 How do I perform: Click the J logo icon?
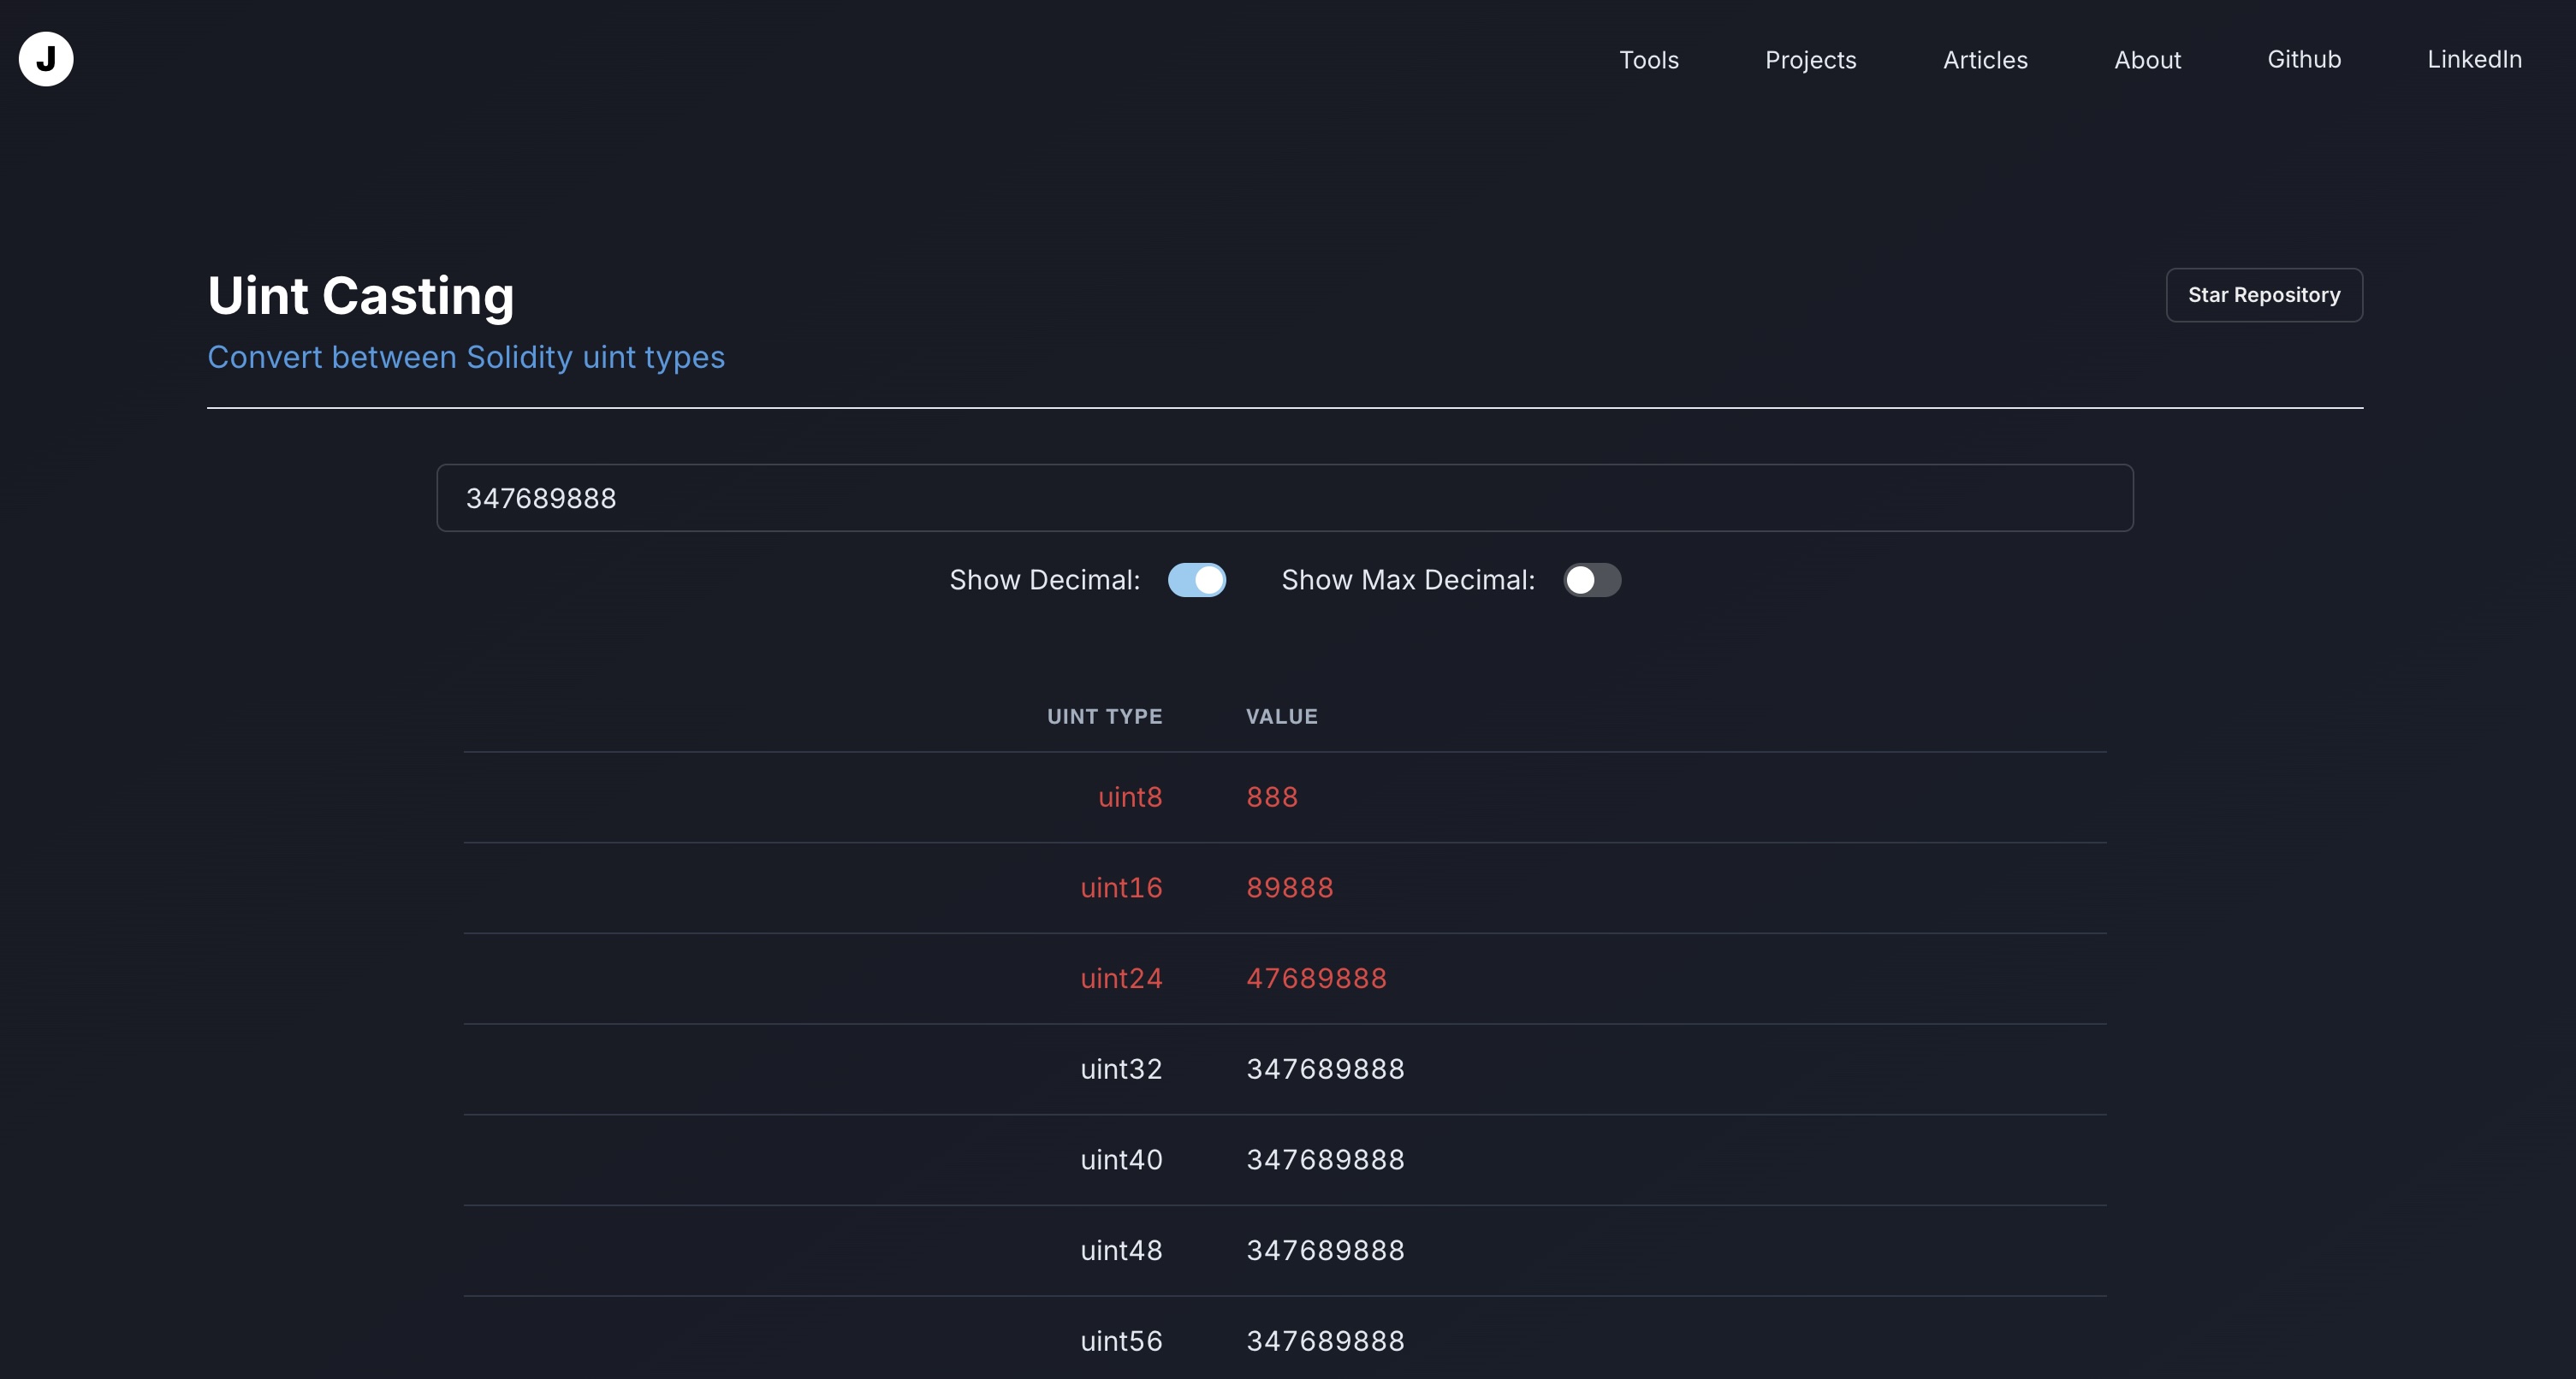[x=46, y=59]
